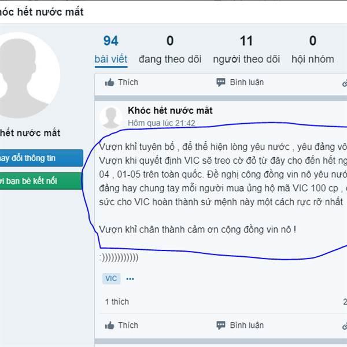Image resolution: width=347 pixels, height=347 pixels.
Task: Expand more tags with three dots
Action: [x=130, y=279]
